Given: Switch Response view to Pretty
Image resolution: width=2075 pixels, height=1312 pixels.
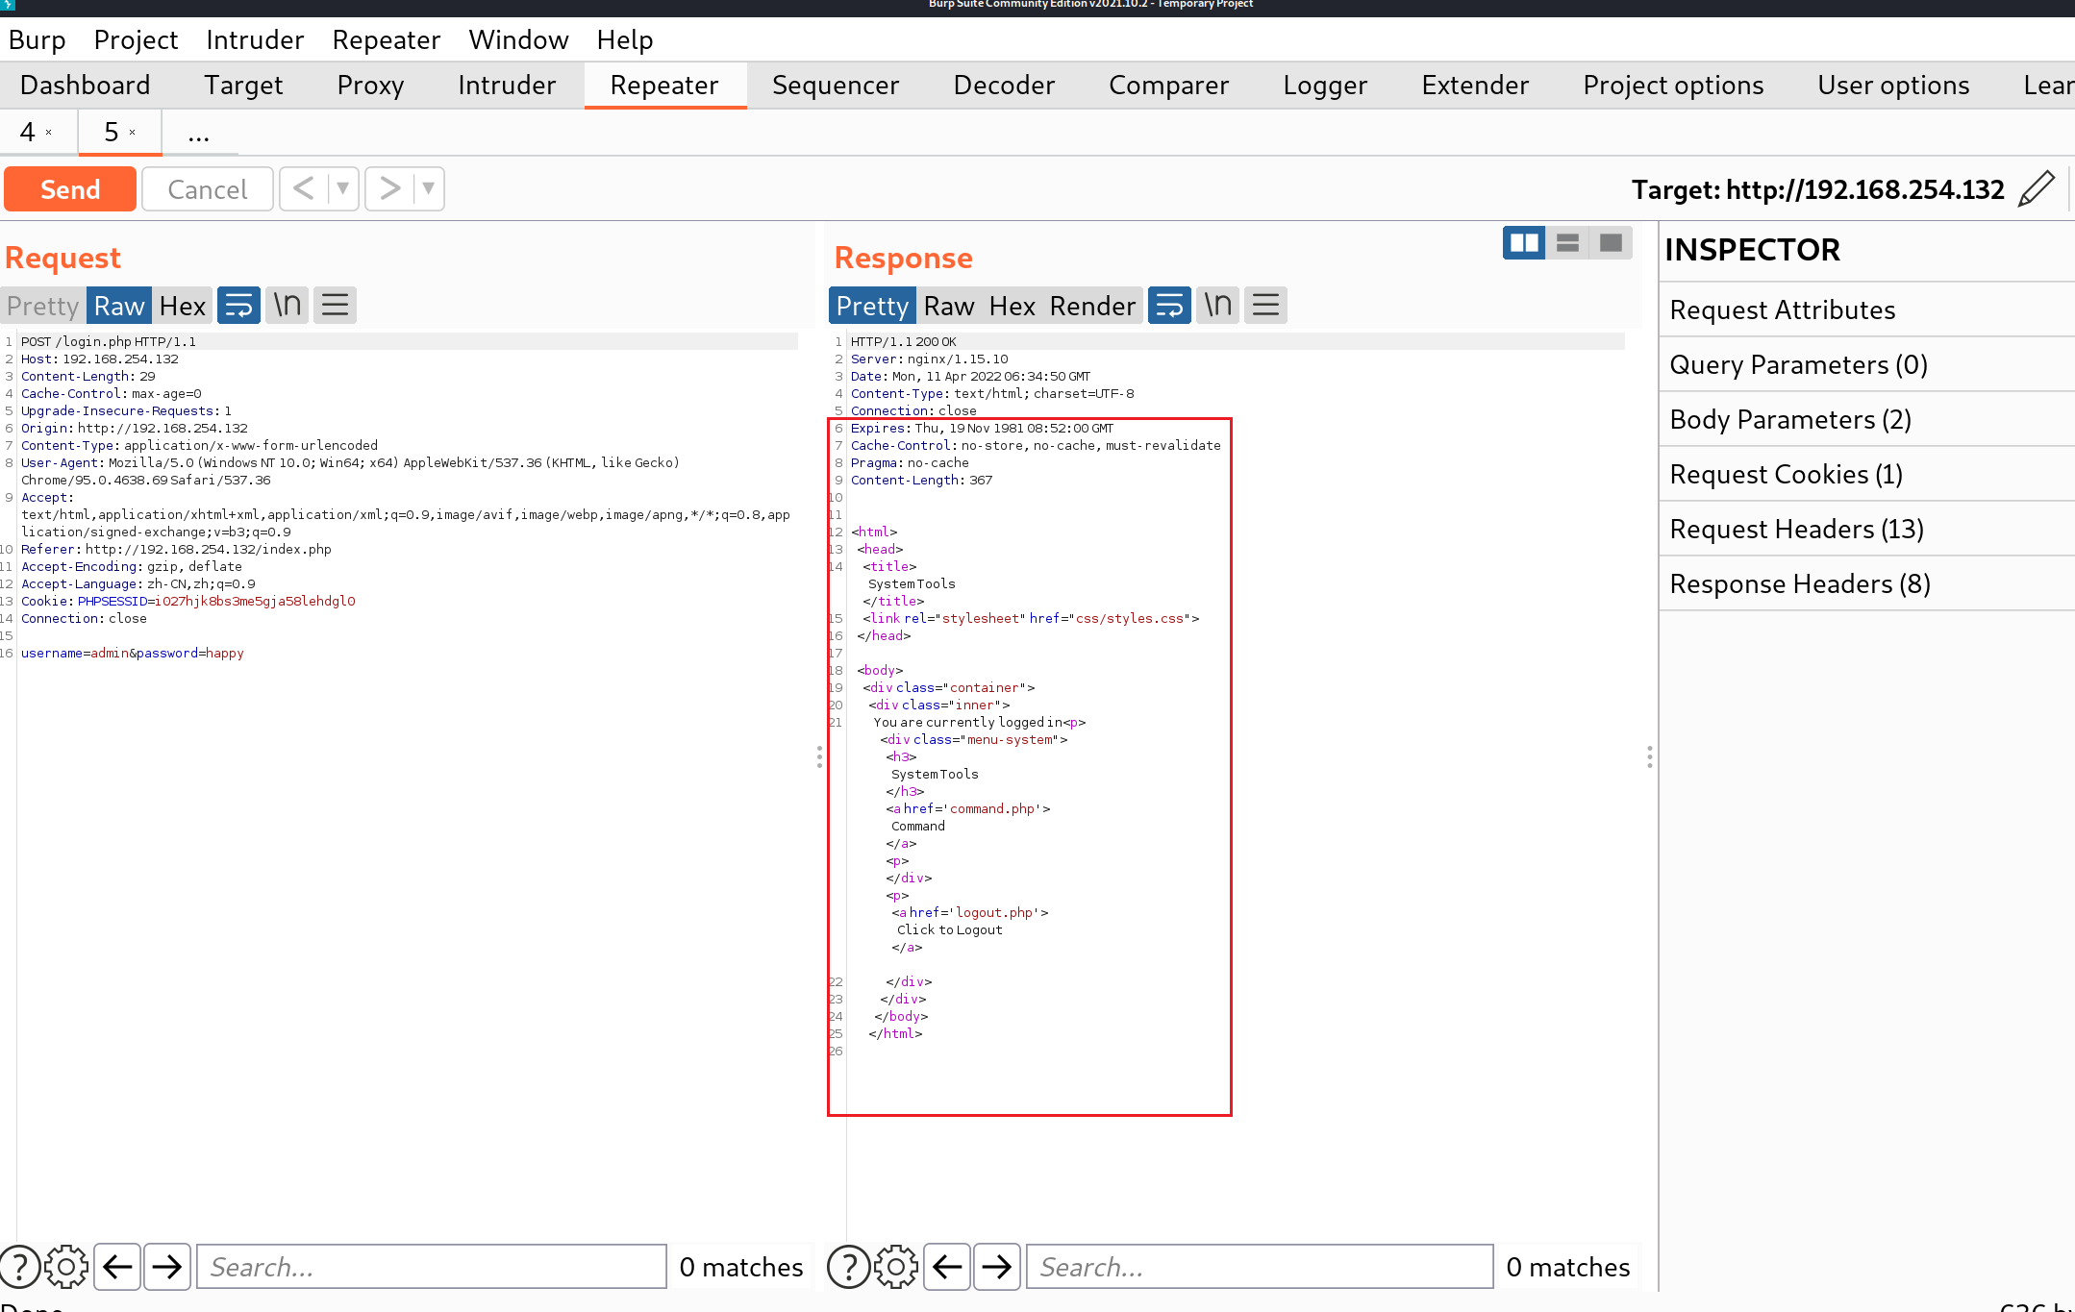Looking at the screenshot, I should pos(872,306).
